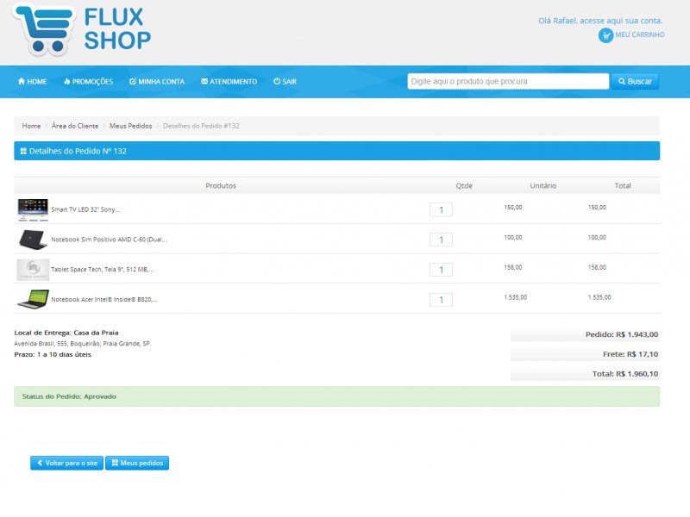Click the Smart TV LED Sony thumbnail

33,209
